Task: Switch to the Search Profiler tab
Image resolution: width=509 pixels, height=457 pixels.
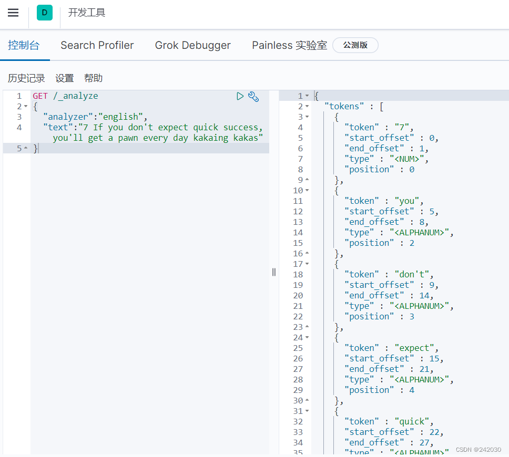Action: 97,45
